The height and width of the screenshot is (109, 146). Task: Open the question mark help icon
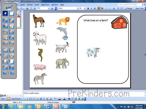point(11,67)
